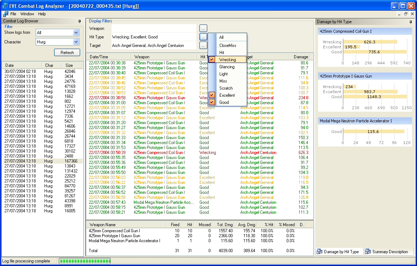Open the Window menu
Image resolution: width=417 pixels, height=266 pixels.
[x=27, y=14]
